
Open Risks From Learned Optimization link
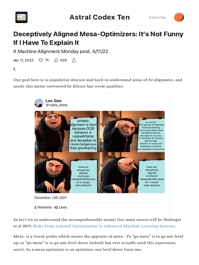[x=104, y=226]
